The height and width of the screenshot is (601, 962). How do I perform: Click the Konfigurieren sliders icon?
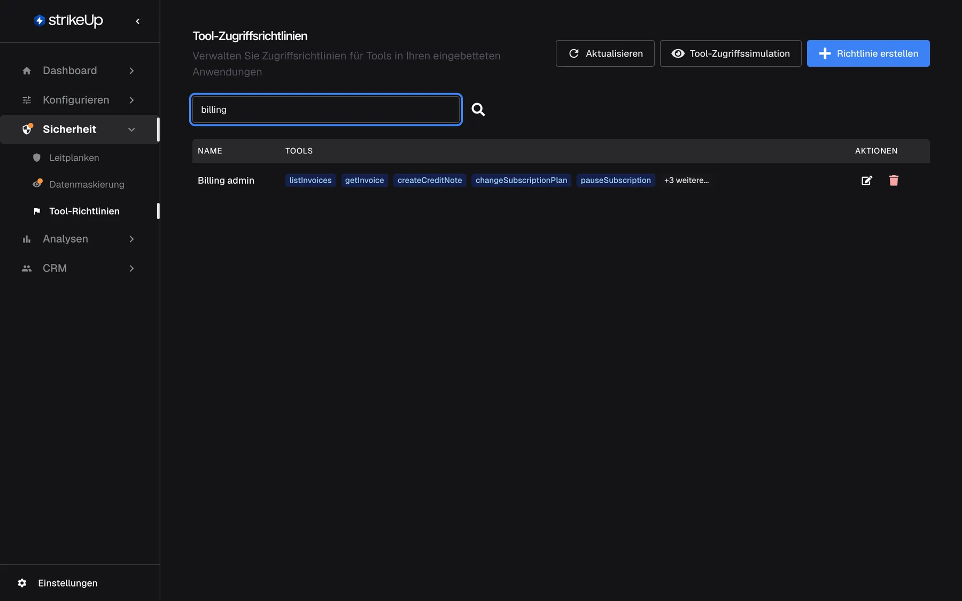coord(27,100)
